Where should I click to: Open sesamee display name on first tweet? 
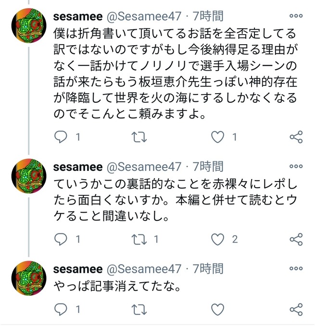78,16
